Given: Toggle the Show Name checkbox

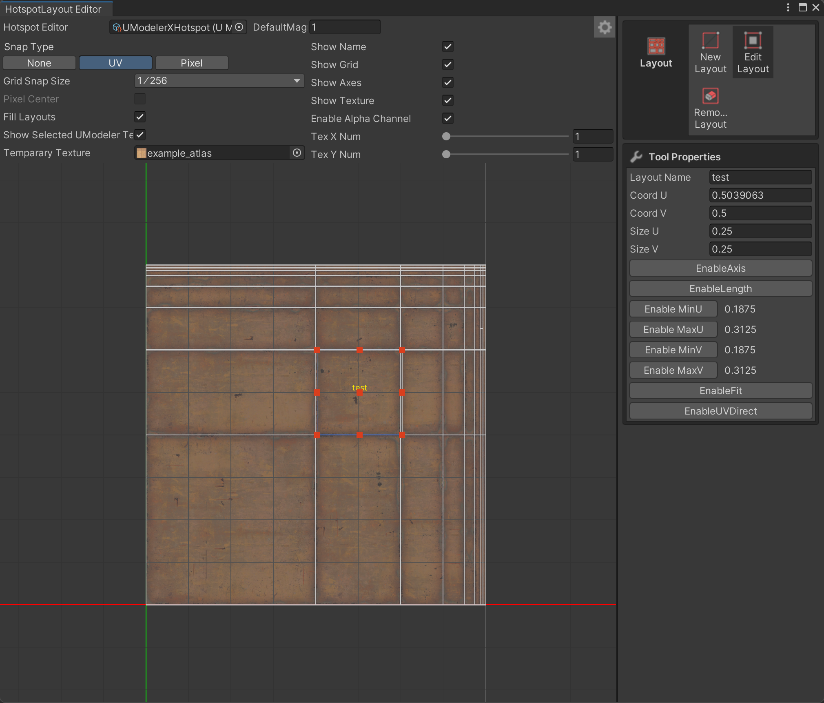Looking at the screenshot, I should [448, 47].
